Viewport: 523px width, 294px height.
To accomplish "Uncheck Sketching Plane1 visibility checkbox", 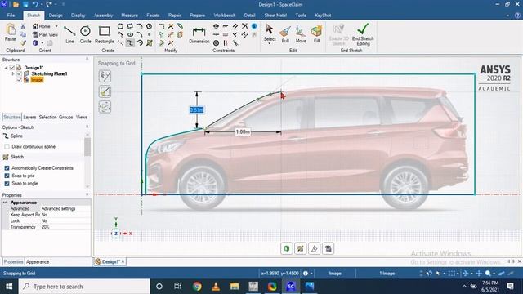I will [19, 73].
